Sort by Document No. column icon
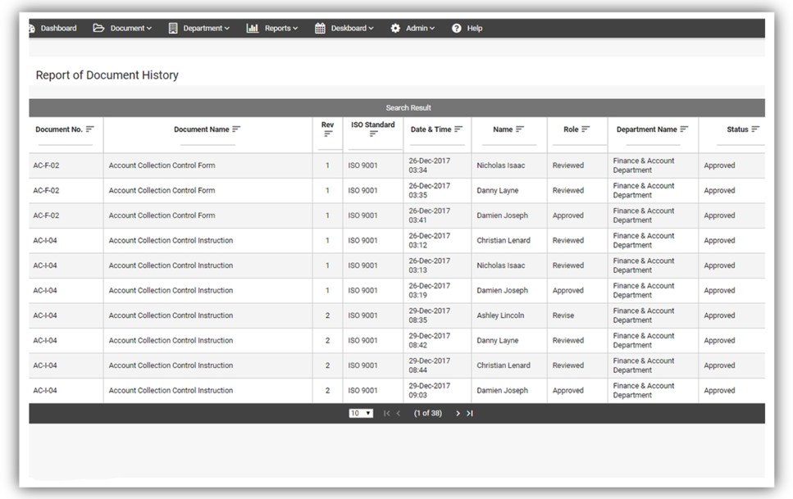 click(x=90, y=129)
